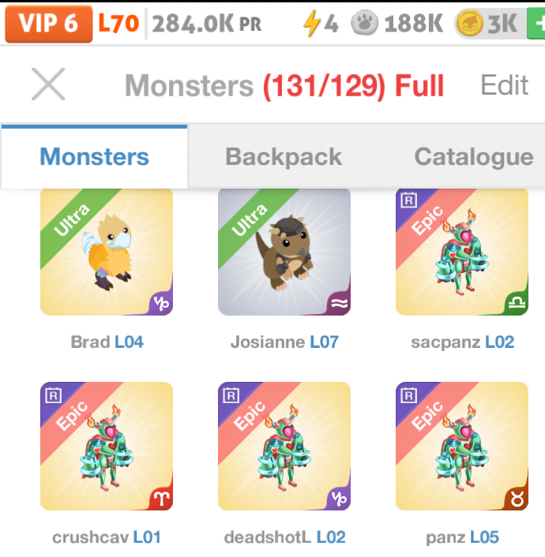Tap the lightning energy icon
Screen dimensions: 545x557
(x=310, y=24)
